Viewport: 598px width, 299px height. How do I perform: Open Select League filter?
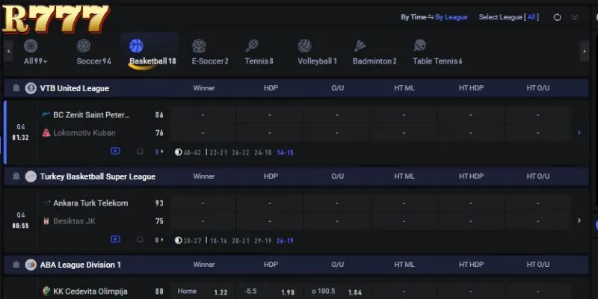[509, 17]
